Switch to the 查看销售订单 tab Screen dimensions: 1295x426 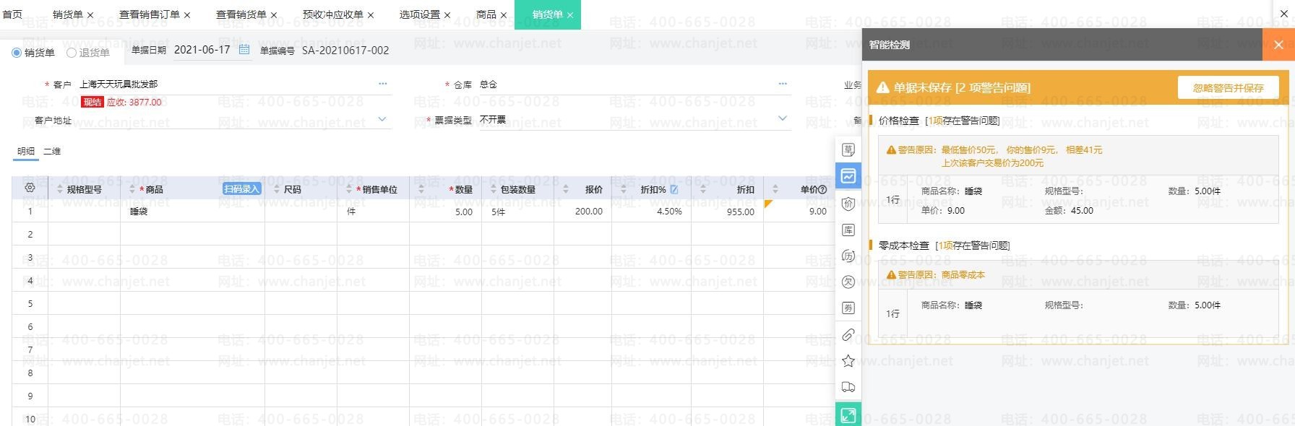(x=150, y=14)
